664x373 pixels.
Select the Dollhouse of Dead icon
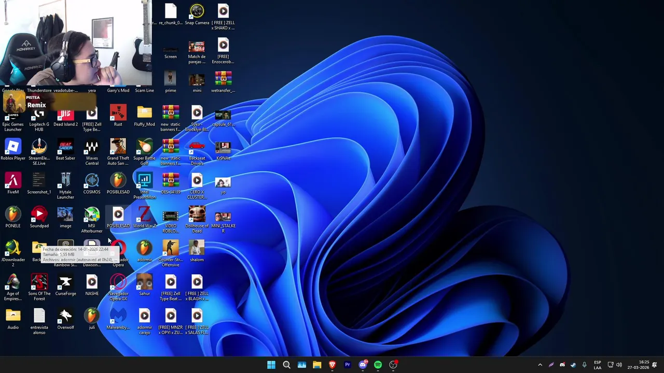(197, 220)
